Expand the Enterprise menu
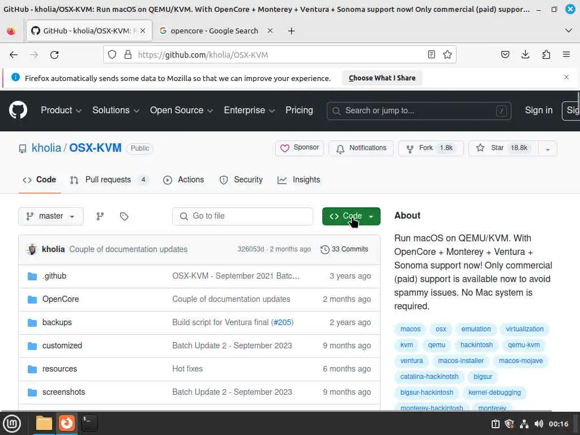Viewport: 580px width, 435px height. (x=249, y=110)
